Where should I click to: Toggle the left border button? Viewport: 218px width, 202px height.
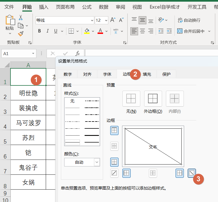tap(127, 173)
